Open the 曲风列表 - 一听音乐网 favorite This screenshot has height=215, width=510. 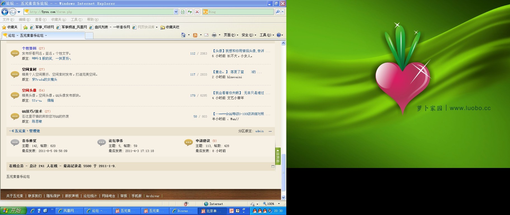coord(110,27)
